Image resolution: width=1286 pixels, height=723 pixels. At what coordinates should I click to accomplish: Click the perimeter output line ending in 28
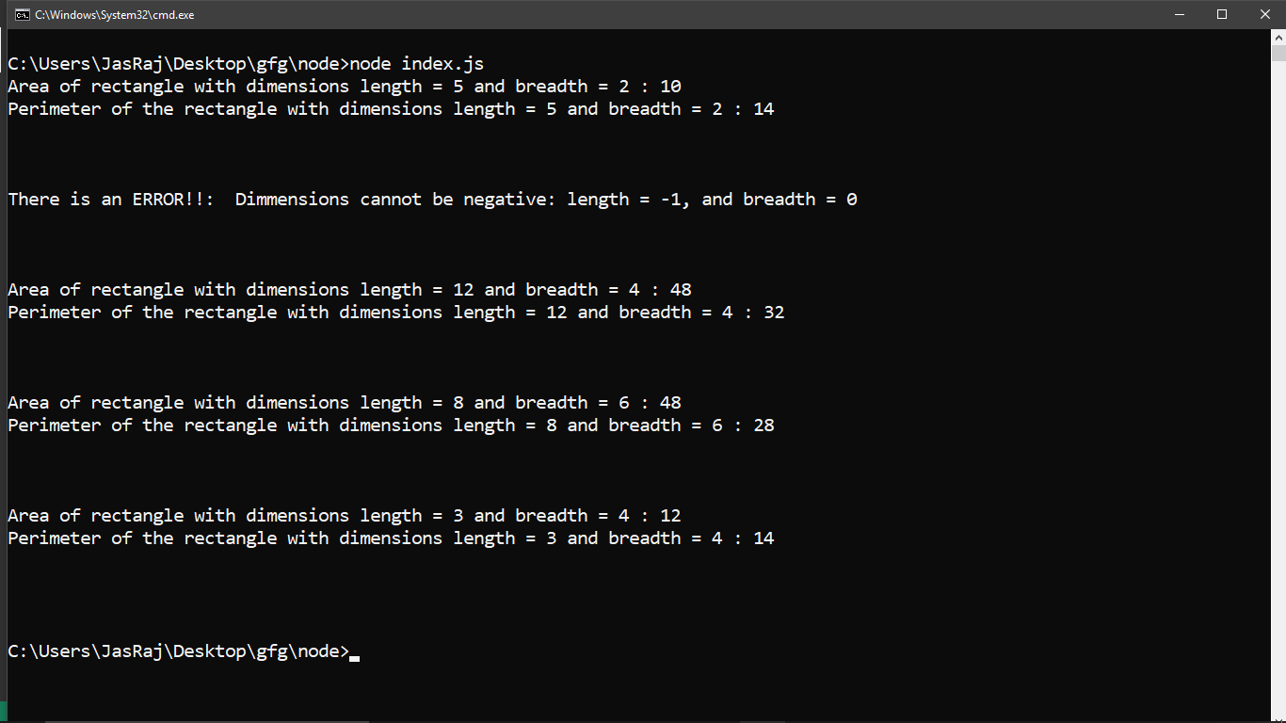(391, 426)
